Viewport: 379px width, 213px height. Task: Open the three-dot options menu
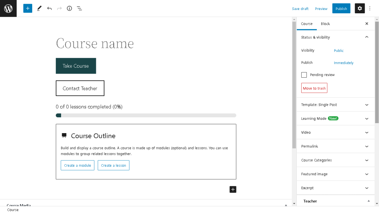pyautogui.click(x=370, y=9)
